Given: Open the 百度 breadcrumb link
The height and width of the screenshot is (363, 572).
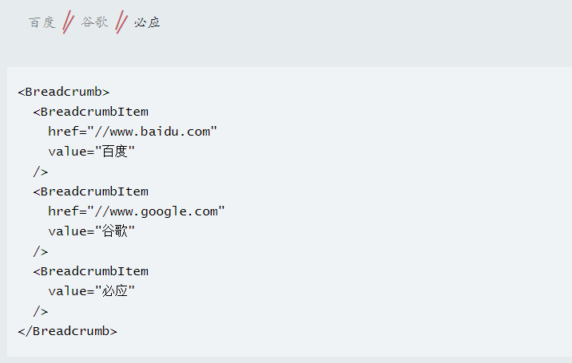Looking at the screenshot, I should pos(42,22).
